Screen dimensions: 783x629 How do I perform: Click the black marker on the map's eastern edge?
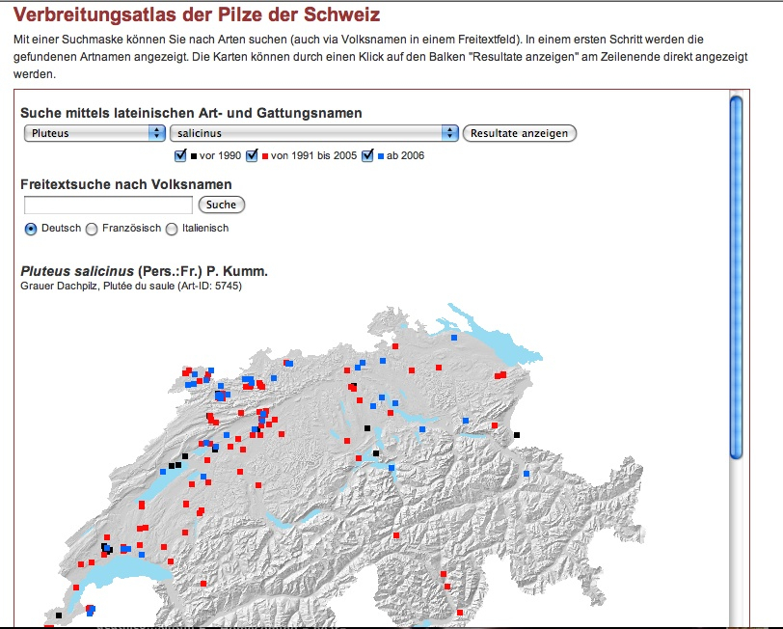(x=517, y=435)
